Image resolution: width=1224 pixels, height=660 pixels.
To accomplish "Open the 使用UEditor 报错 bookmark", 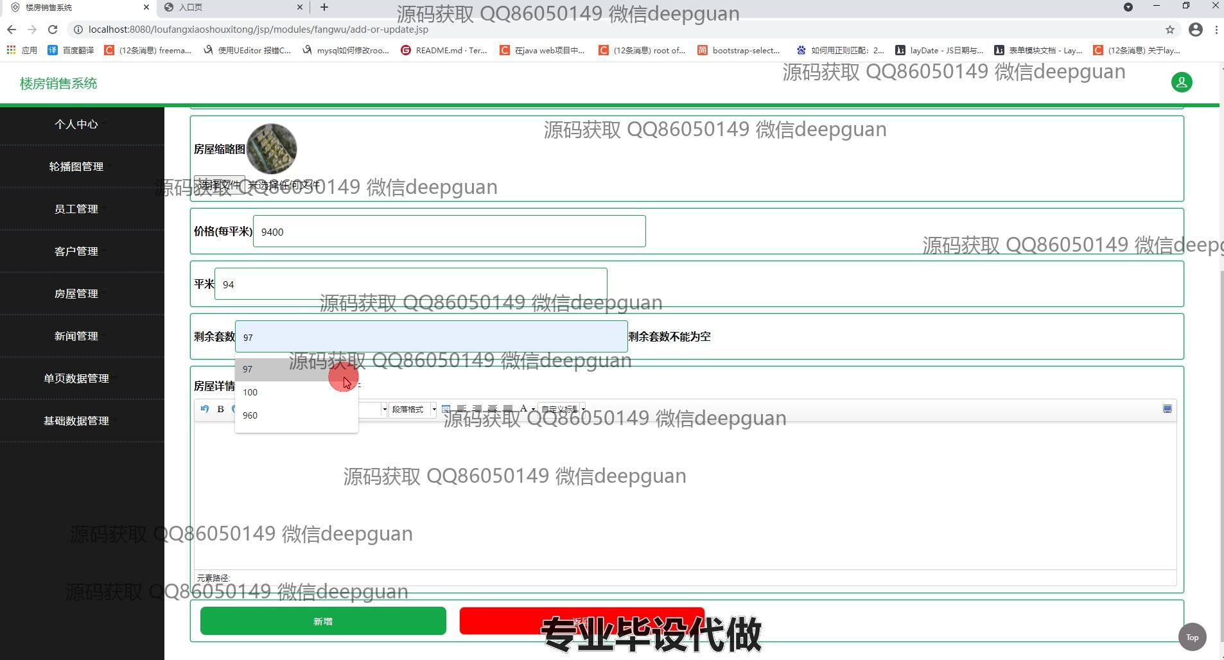I will pos(248,50).
